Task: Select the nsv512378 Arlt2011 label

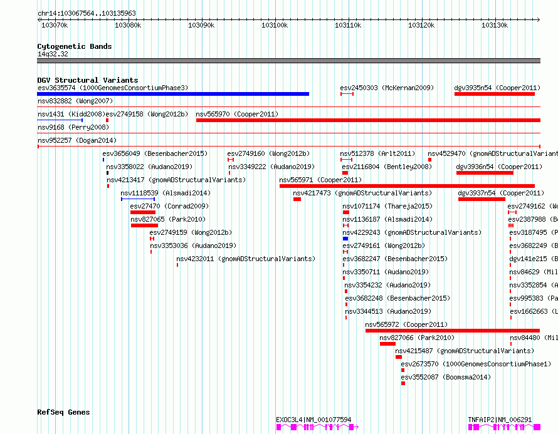Action: click(x=377, y=153)
